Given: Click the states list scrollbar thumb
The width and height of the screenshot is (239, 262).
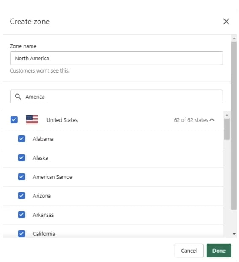Looking at the screenshot, I should point(227,129).
